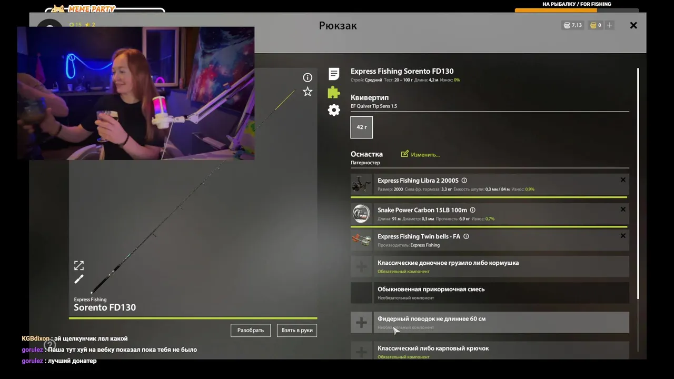Open the rod info icon
The image size is (674, 379).
tap(308, 77)
